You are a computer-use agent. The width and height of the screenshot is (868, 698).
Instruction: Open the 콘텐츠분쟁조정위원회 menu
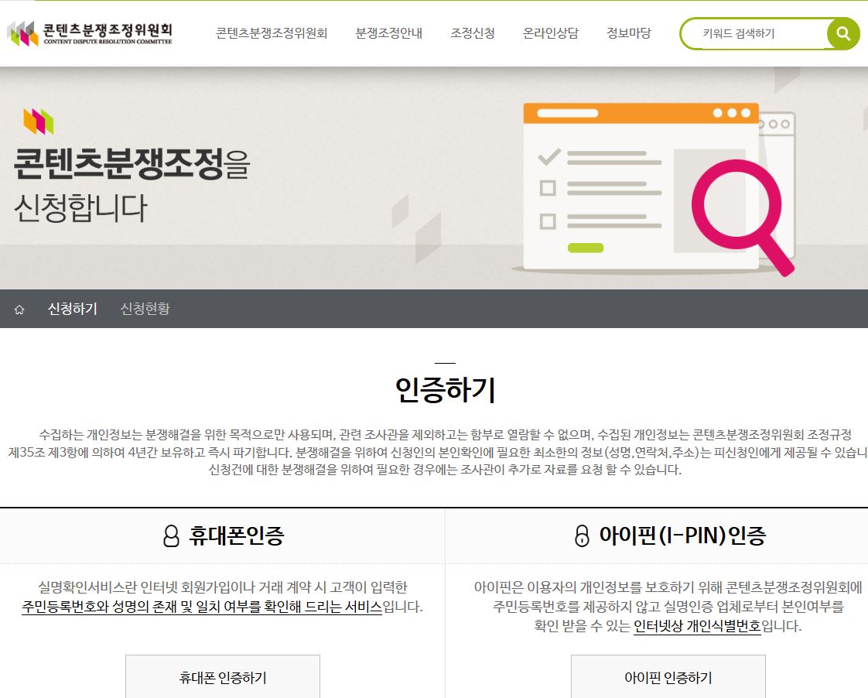tap(272, 33)
